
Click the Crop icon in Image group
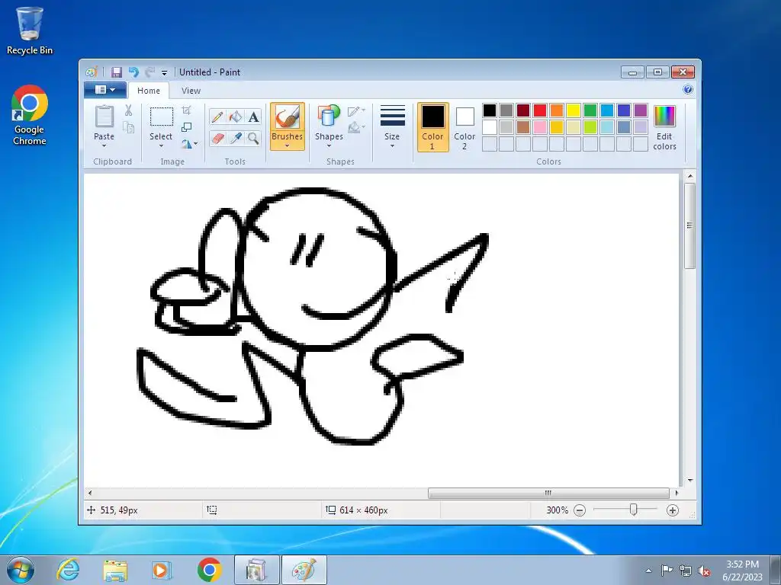point(186,110)
